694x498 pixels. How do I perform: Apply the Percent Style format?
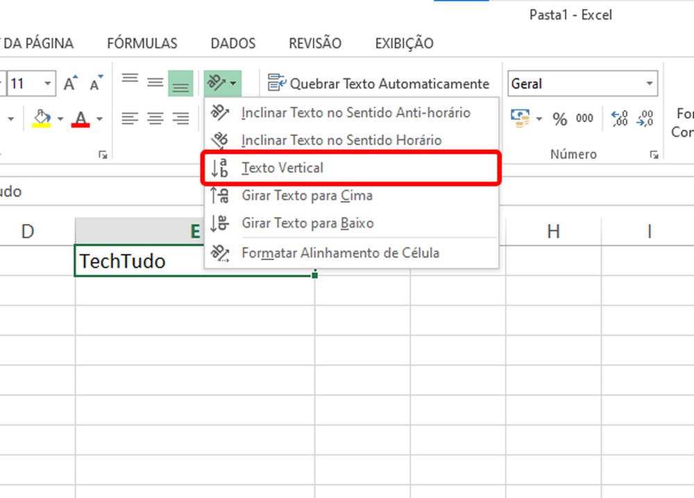(x=560, y=118)
